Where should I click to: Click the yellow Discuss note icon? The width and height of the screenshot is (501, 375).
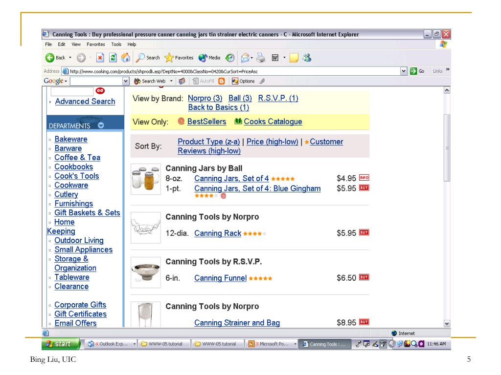click(294, 58)
